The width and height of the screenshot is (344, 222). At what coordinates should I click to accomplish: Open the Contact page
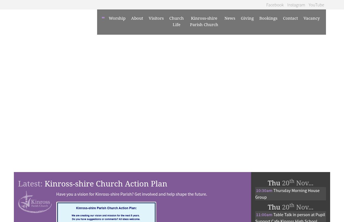[x=290, y=18]
